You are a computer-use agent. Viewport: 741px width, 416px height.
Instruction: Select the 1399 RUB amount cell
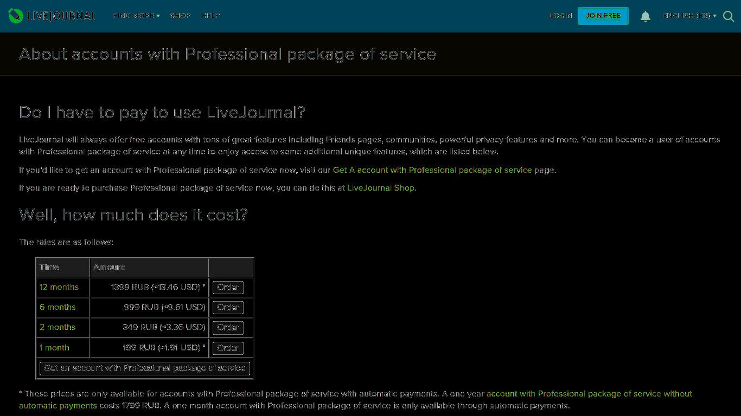coord(149,287)
